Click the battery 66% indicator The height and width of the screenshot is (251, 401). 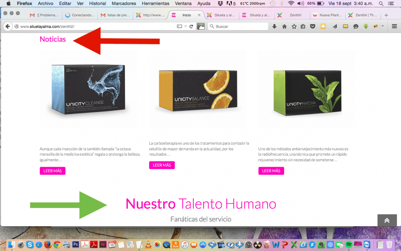(316, 4)
